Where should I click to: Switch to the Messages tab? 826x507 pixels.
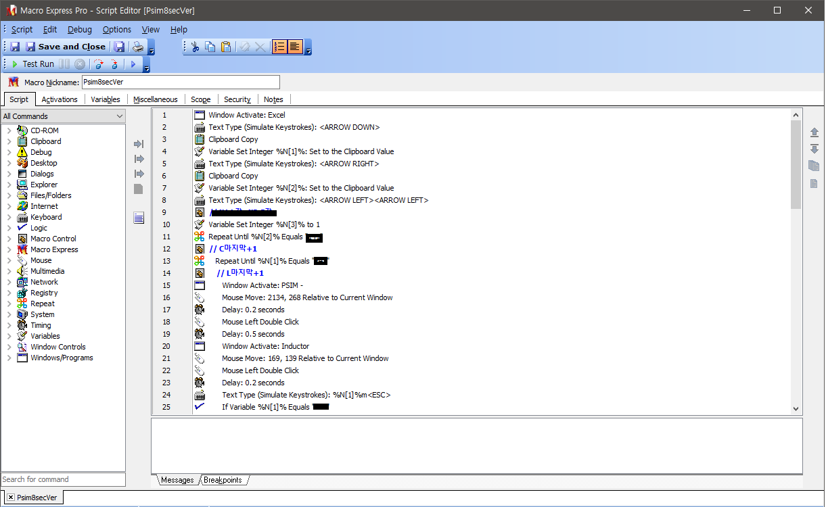(177, 480)
